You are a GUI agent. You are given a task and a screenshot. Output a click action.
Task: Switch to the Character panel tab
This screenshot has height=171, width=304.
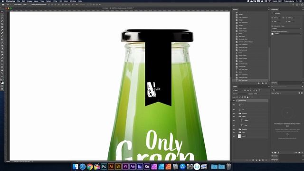pyautogui.click(x=275, y=156)
